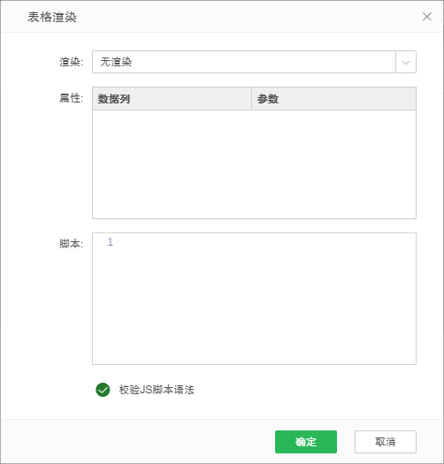Click the empty area under 参数 column
Image resolution: width=444 pixels, height=464 pixels.
point(333,164)
